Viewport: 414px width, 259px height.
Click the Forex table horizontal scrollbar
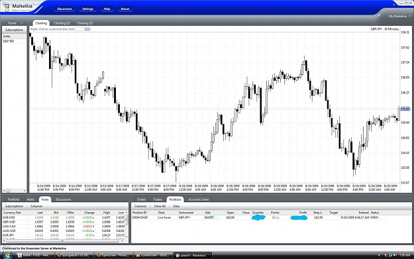coord(64,240)
